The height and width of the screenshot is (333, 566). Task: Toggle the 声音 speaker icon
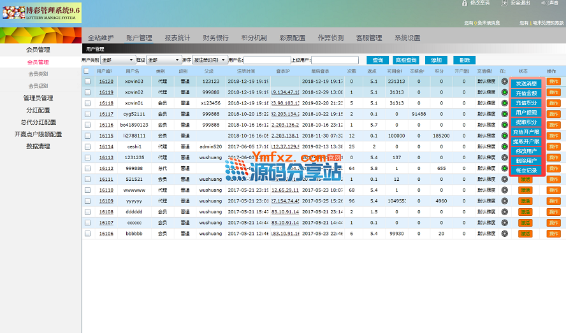543,3
